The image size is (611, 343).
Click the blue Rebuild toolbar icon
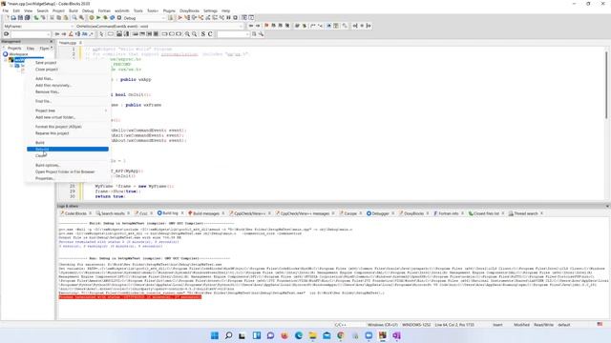click(x=113, y=18)
